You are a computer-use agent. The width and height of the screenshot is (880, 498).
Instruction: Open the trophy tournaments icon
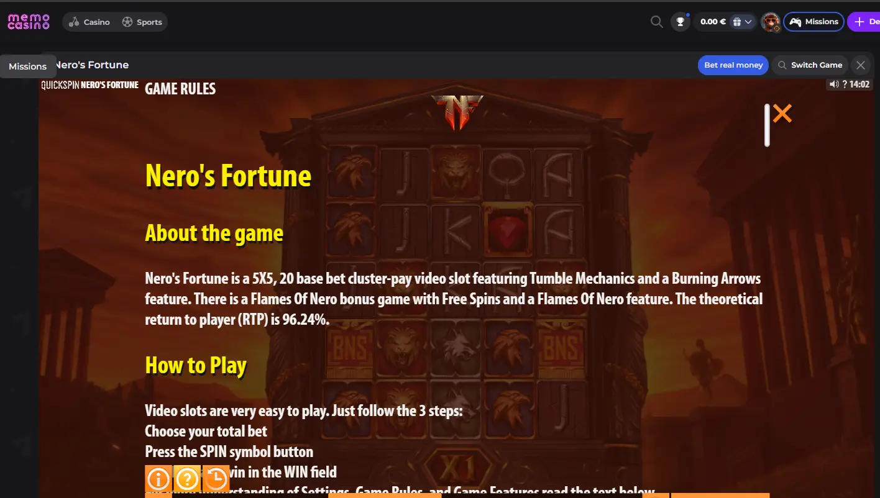[681, 22]
